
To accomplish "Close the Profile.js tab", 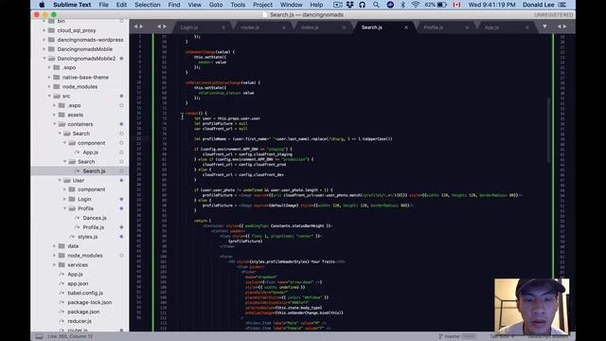I will click(x=467, y=27).
